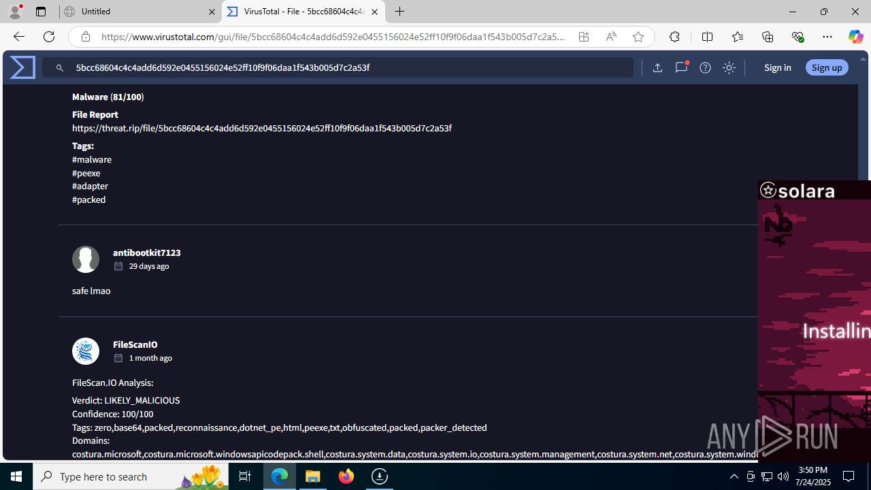Click the calendar icon next to 29 days ago
Image resolution: width=871 pixels, height=490 pixels.
pyautogui.click(x=118, y=266)
